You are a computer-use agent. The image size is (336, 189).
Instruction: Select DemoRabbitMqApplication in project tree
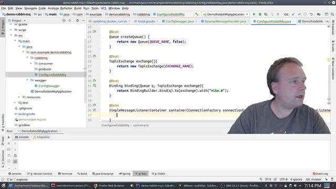coord(53,91)
